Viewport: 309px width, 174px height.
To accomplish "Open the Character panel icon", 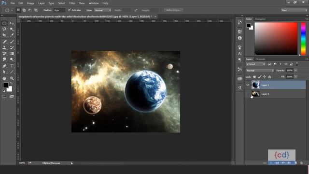I will coord(239,54).
